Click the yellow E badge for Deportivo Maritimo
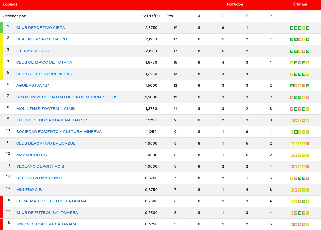 pyautogui.click(x=292, y=178)
